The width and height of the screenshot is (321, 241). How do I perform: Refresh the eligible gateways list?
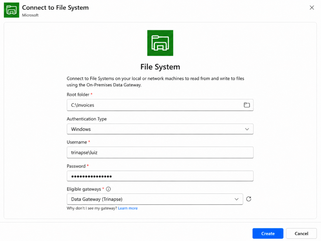point(248,199)
